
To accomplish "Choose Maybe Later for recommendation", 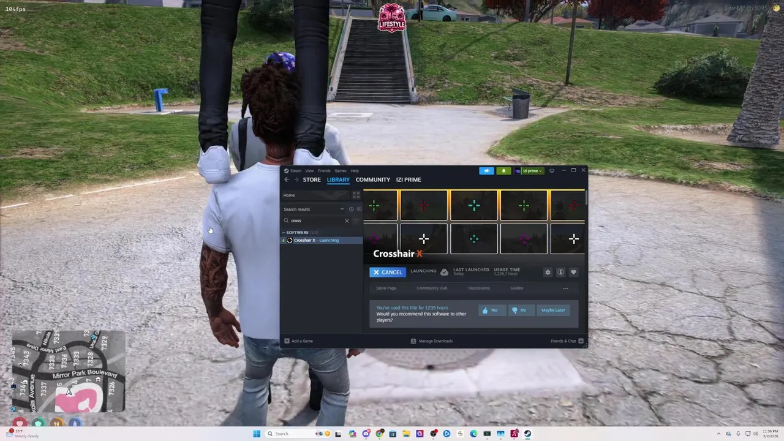I will 553,310.
